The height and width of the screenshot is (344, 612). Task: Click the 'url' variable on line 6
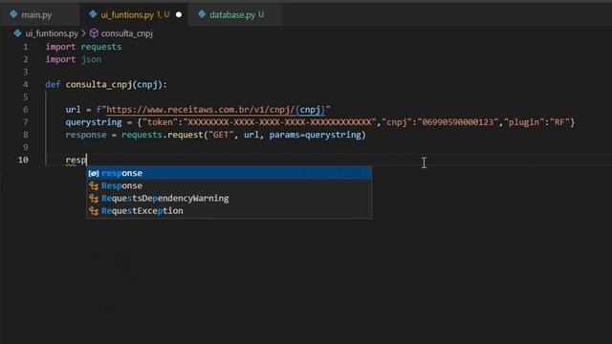pos(73,110)
